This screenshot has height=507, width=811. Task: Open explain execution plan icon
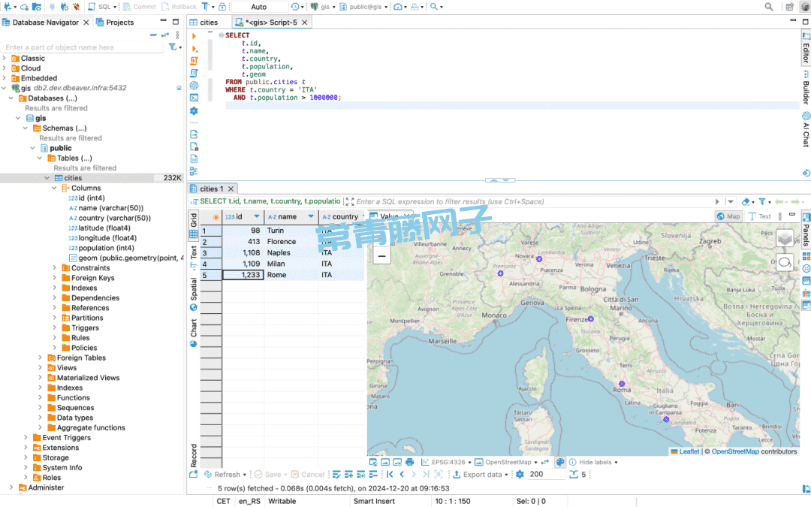coord(194,74)
